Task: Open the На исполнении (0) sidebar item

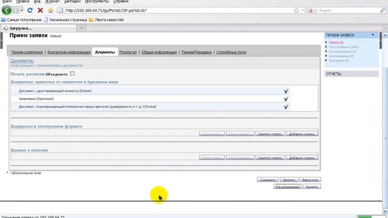Action: coord(343,51)
